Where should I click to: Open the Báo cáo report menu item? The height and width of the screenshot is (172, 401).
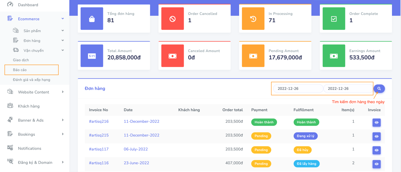(x=20, y=70)
